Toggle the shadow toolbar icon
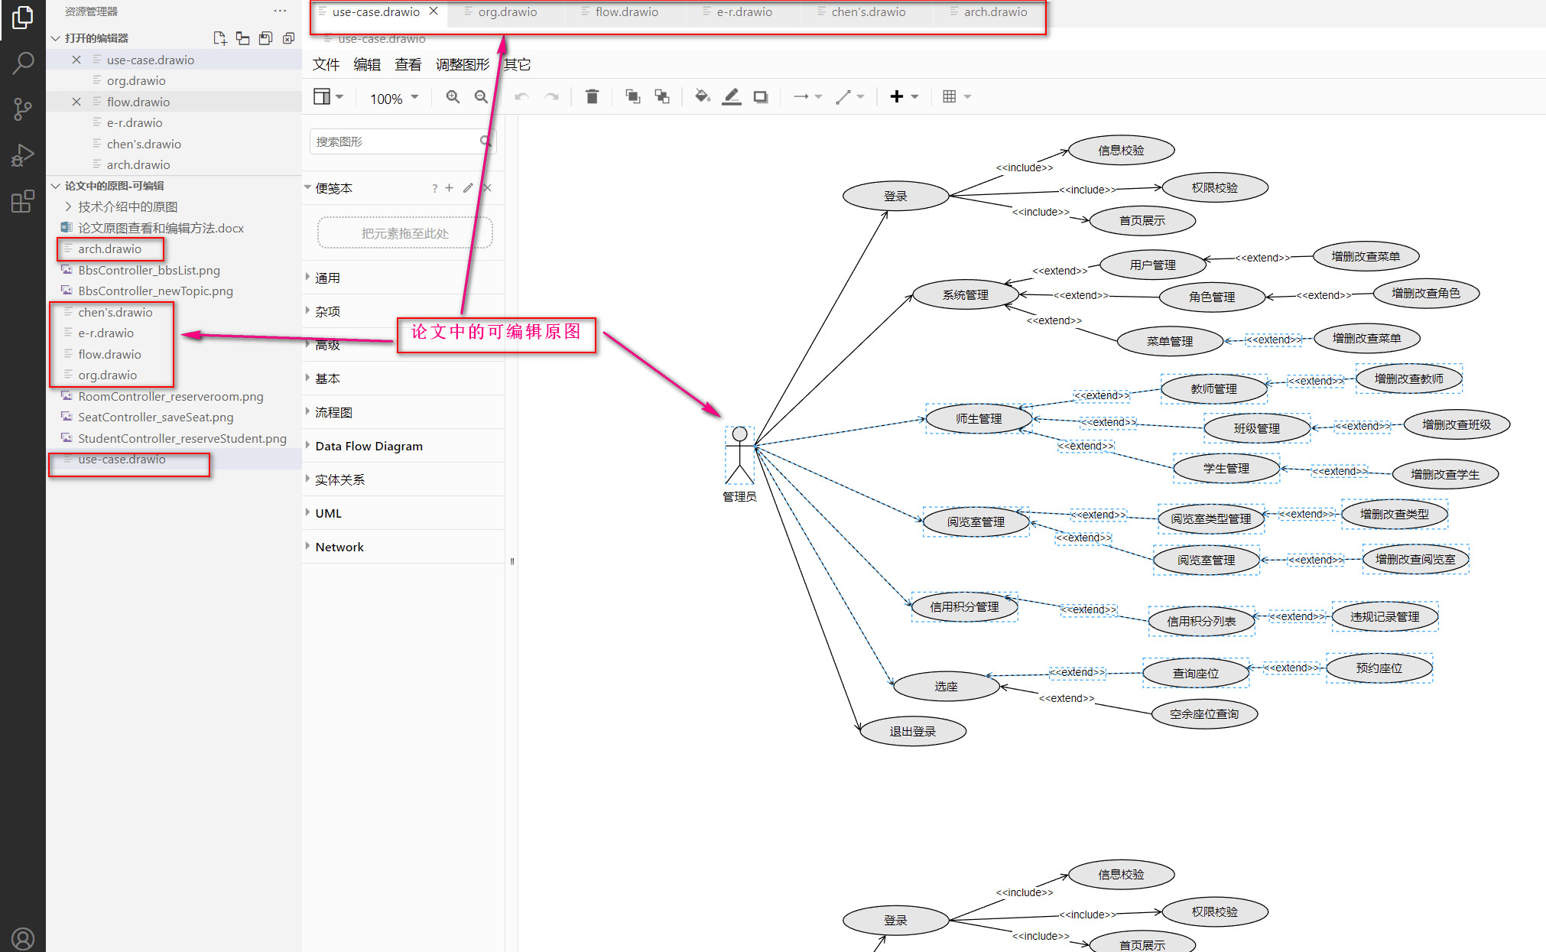Image resolution: width=1546 pixels, height=952 pixels. [761, 97]
